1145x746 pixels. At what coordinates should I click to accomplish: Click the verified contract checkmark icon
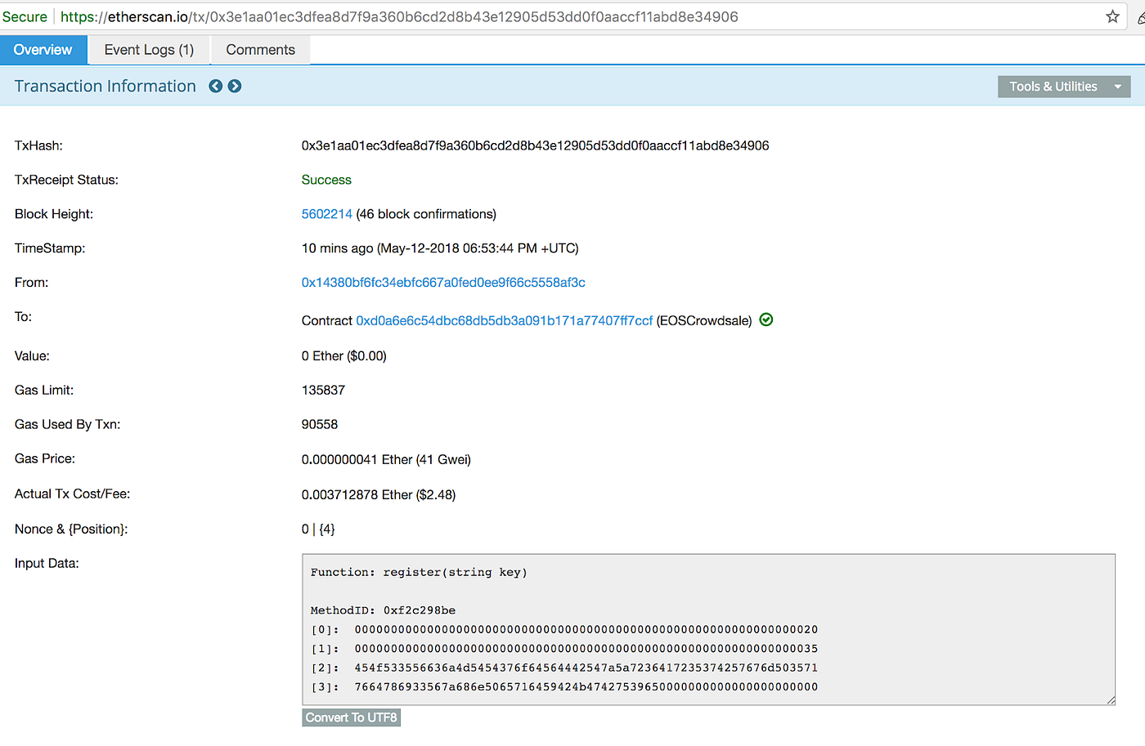click(x=766, y=319)
